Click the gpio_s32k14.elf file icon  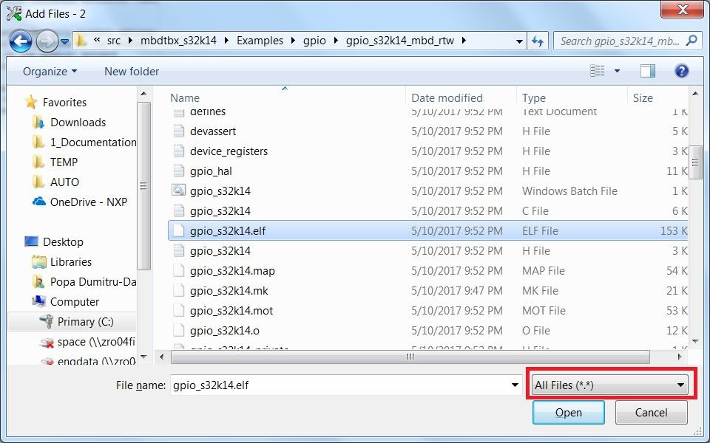[x=179, y=231]
